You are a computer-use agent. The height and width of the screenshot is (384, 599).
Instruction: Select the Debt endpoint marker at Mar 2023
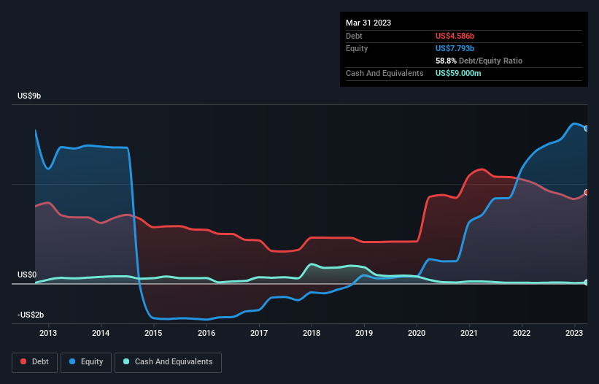click(x=587, y=192)
